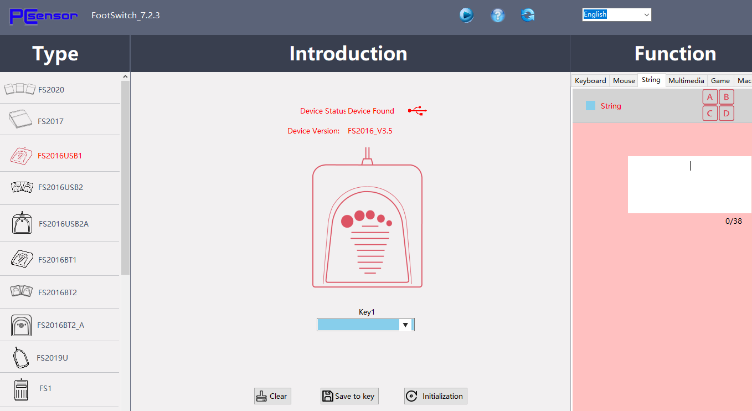The width and height of the screenshot is (752, 411).
Task: Click the red USB connection icon
Action: (418, 111)
